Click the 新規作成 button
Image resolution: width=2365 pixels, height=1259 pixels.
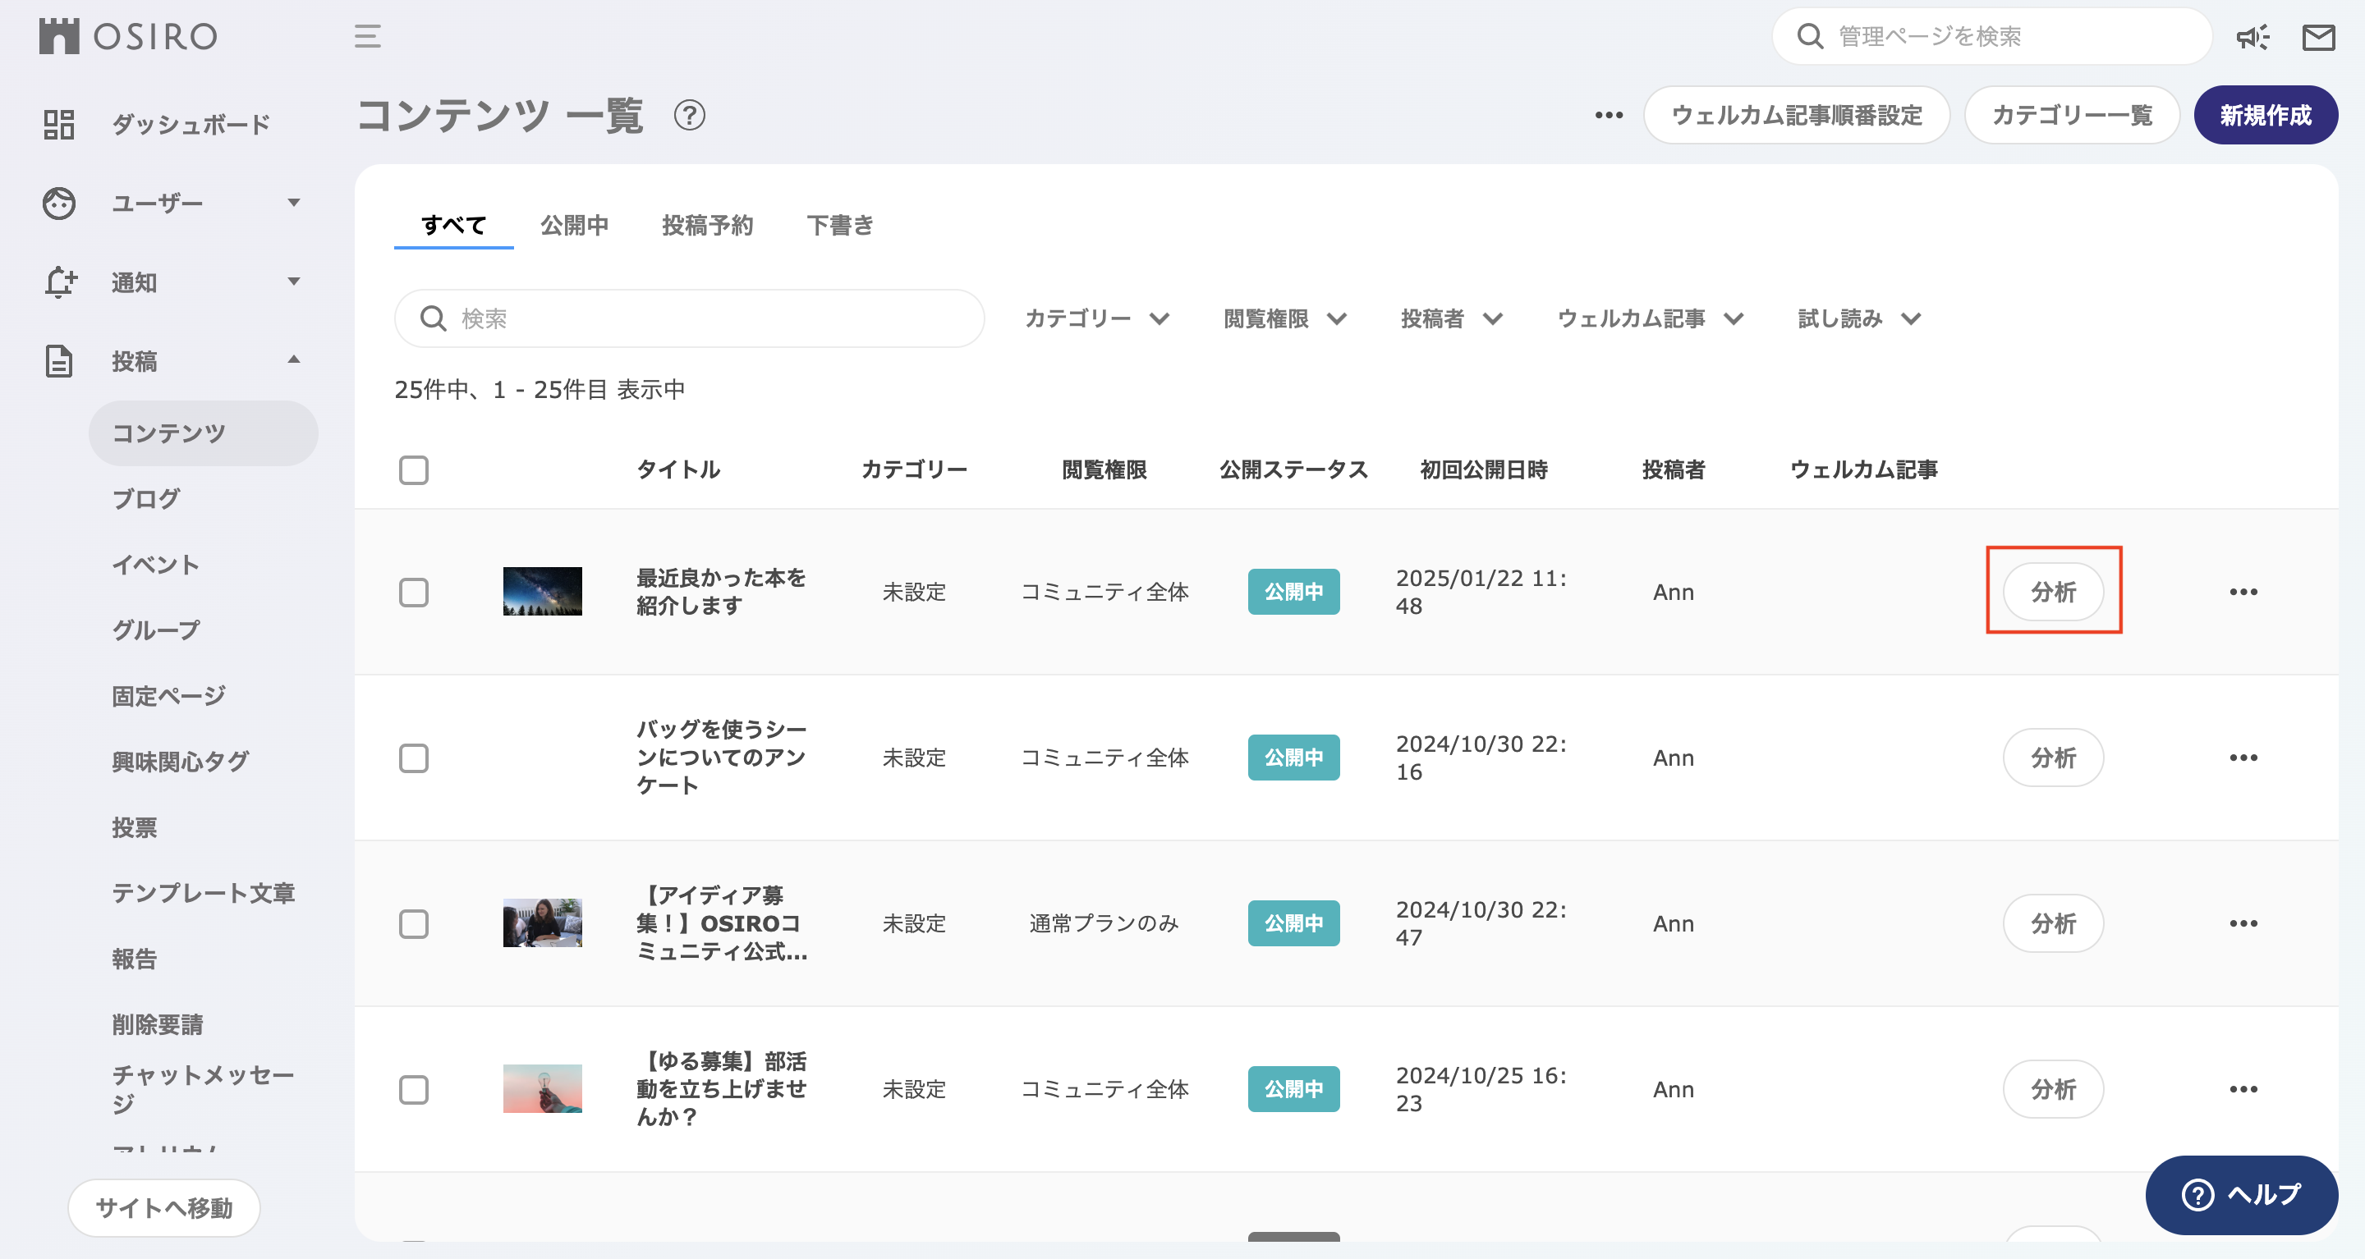pos(2265,115)
